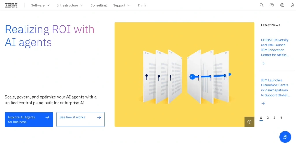Image resolution: width=296 pixels, height=143 pixels.
Task: Go to news page 4
Action: [281, 118]
